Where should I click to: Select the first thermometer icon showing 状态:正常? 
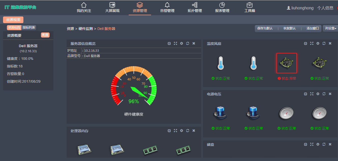221,63
